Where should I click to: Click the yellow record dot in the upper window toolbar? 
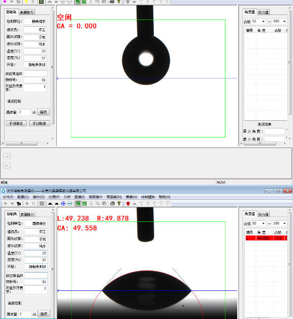pyautogui.click(x=26, y=2)
